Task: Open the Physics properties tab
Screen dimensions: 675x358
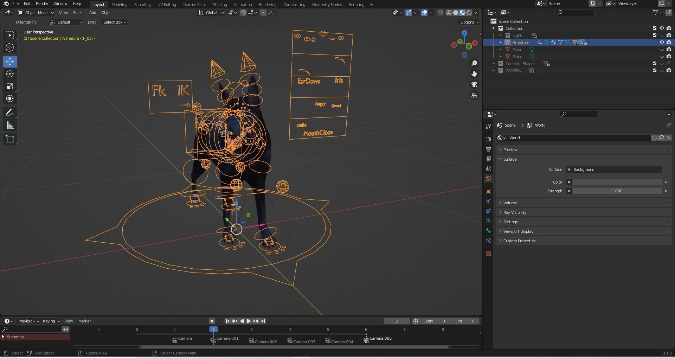Action: (x=488, y=201)
